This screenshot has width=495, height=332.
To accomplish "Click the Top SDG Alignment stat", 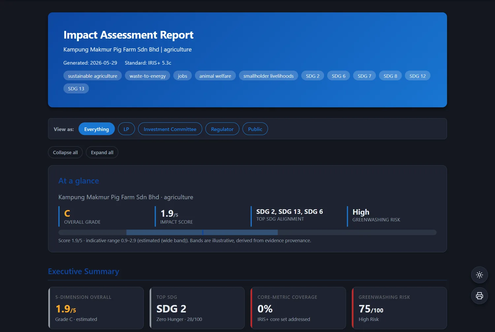I will click(x=296, y=216).
